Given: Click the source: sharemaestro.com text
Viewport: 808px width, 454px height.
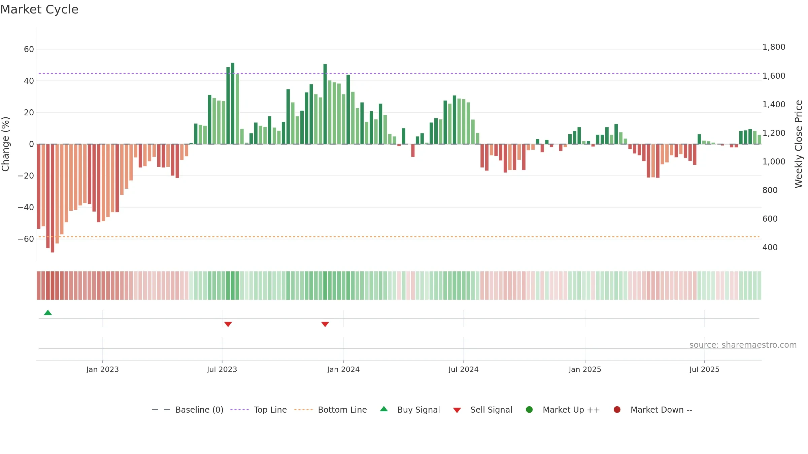Looking at the screenshot, I should point(743,345).
